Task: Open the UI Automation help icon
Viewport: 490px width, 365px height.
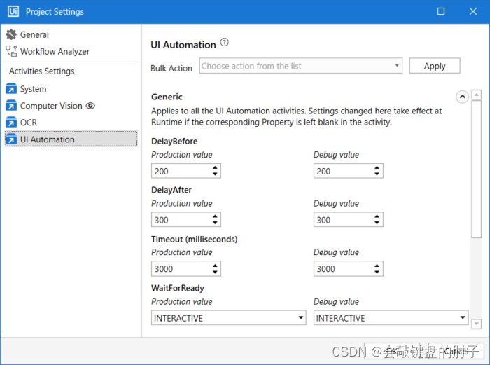Action: (225, 42)
